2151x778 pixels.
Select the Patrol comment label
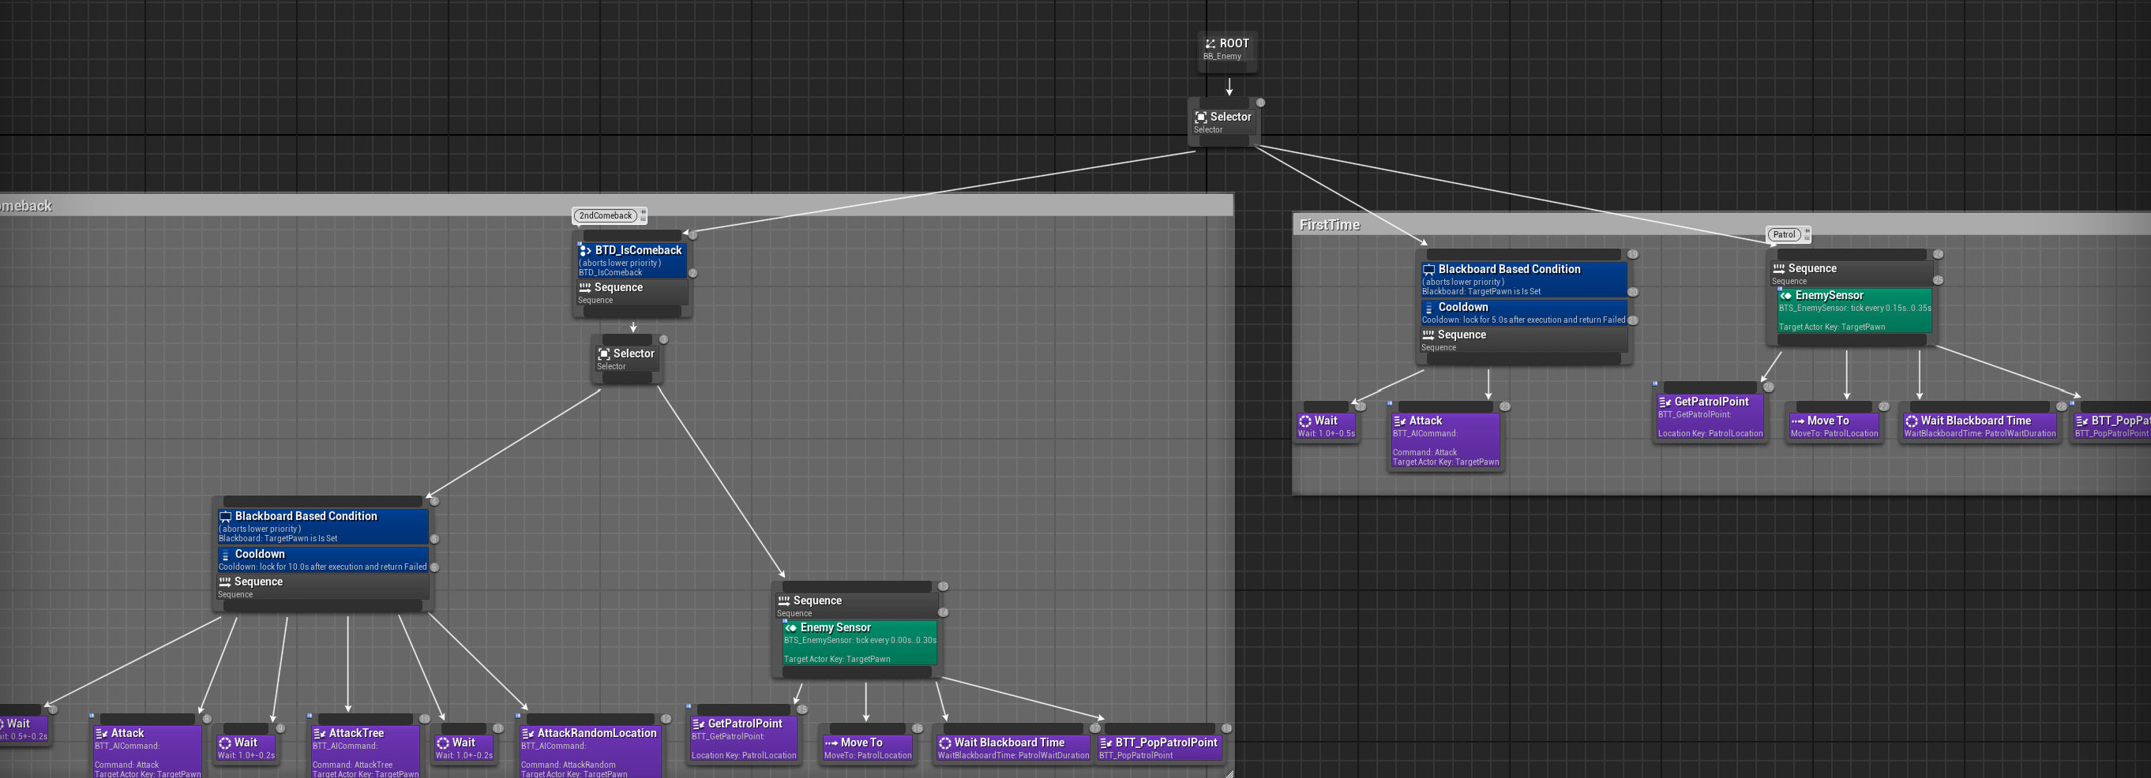point(1784,234)
